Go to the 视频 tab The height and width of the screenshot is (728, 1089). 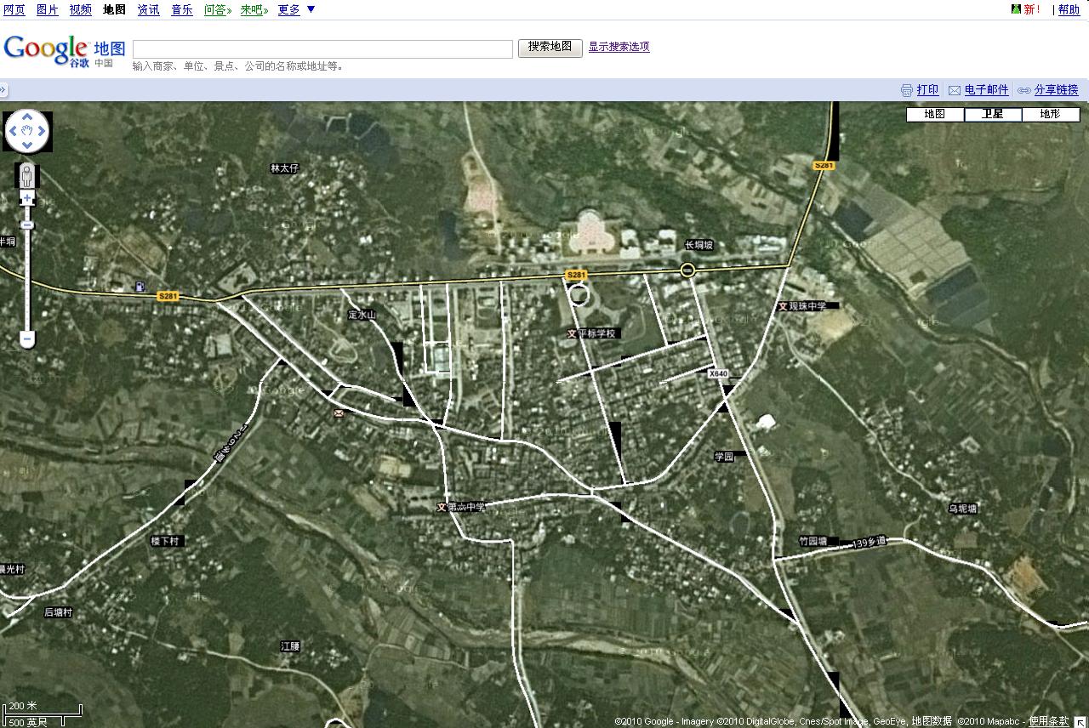pos(81,9)
